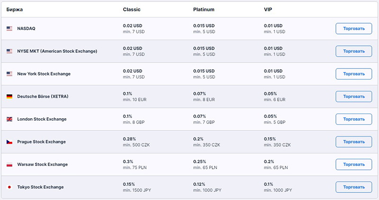Click the flag beside New York Stock Exchange
379x200 pixels.
[x=9, y=74]
